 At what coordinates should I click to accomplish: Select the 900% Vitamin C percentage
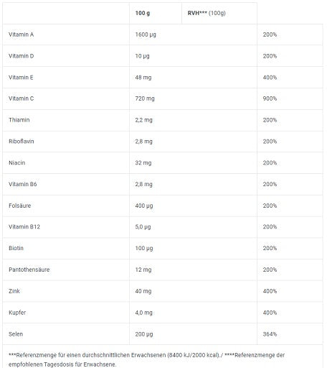tap(270, 98)
